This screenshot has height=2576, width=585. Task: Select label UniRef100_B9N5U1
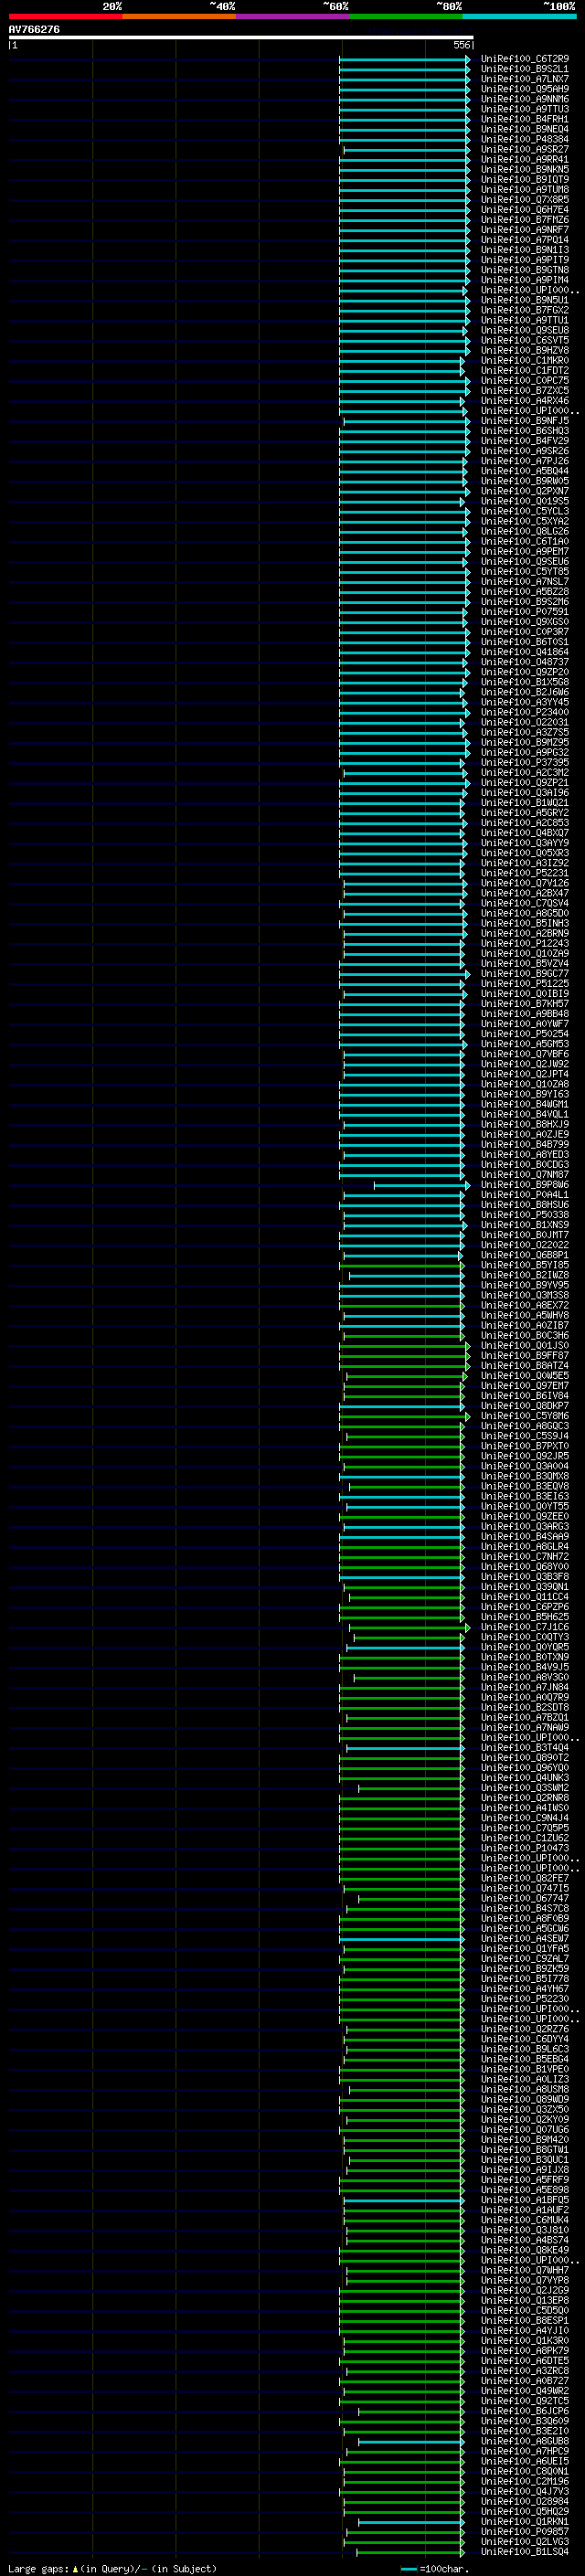pyautogui.click(x=524, y=300)
